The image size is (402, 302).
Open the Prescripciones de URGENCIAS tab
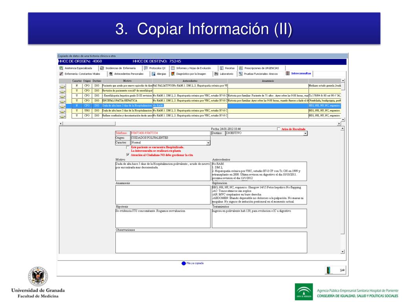pos(261,68)
